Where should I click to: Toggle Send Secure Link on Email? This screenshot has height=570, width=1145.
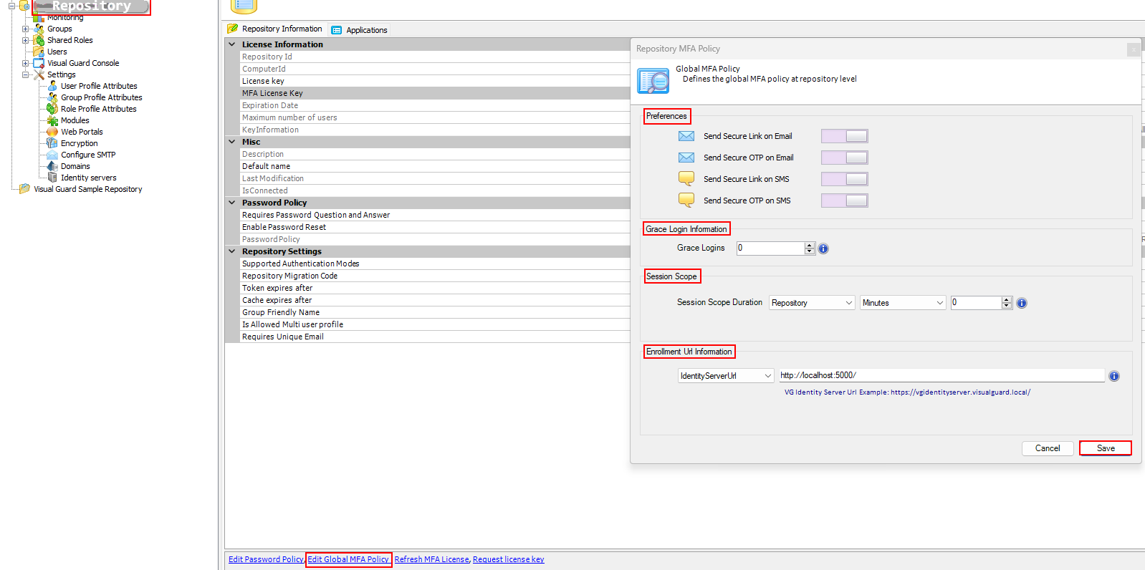pyautogui.click(x=844, y=136)
